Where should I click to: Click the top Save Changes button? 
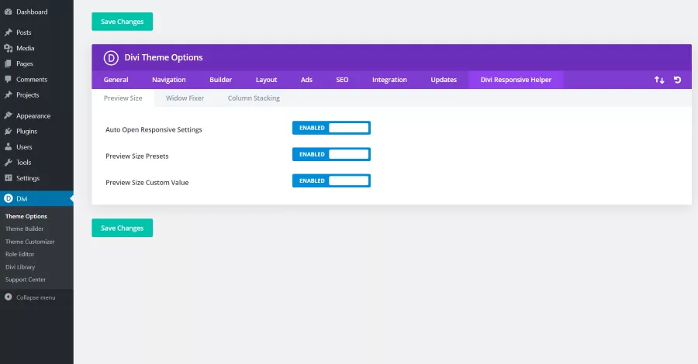(122, 22)
